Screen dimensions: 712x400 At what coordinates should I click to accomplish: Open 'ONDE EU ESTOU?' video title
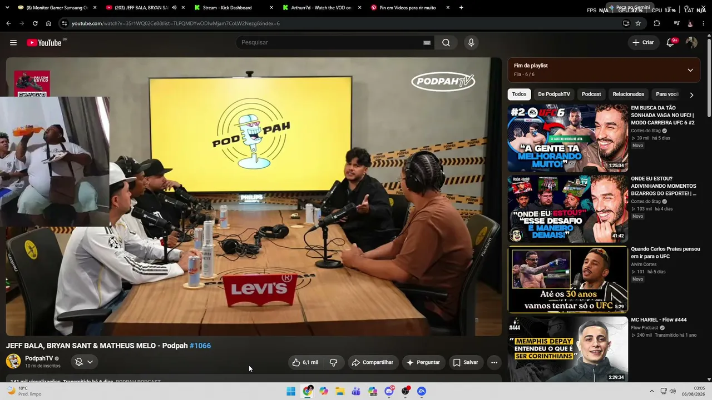coord(664,186)
